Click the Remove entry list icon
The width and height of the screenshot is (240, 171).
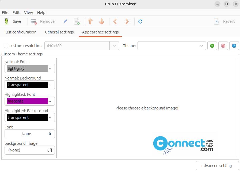pos(34,22)
